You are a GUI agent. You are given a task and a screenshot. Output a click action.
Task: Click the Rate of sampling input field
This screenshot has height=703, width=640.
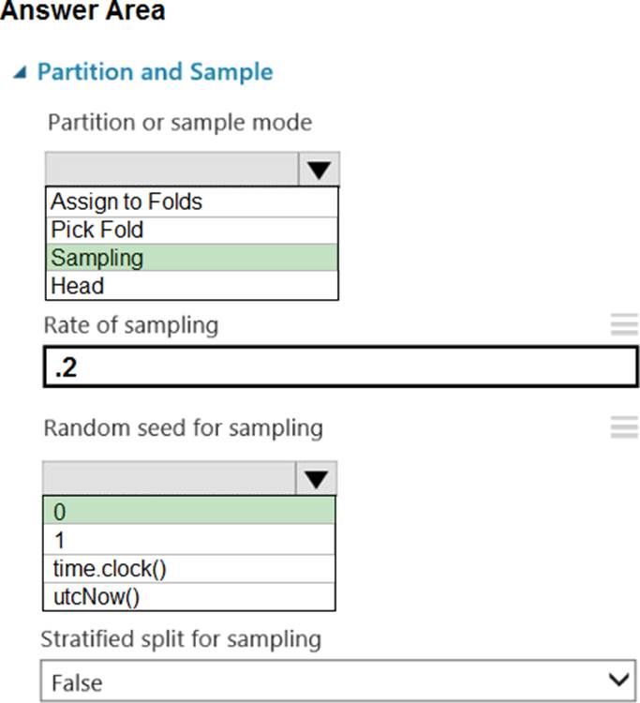(340, 367)
